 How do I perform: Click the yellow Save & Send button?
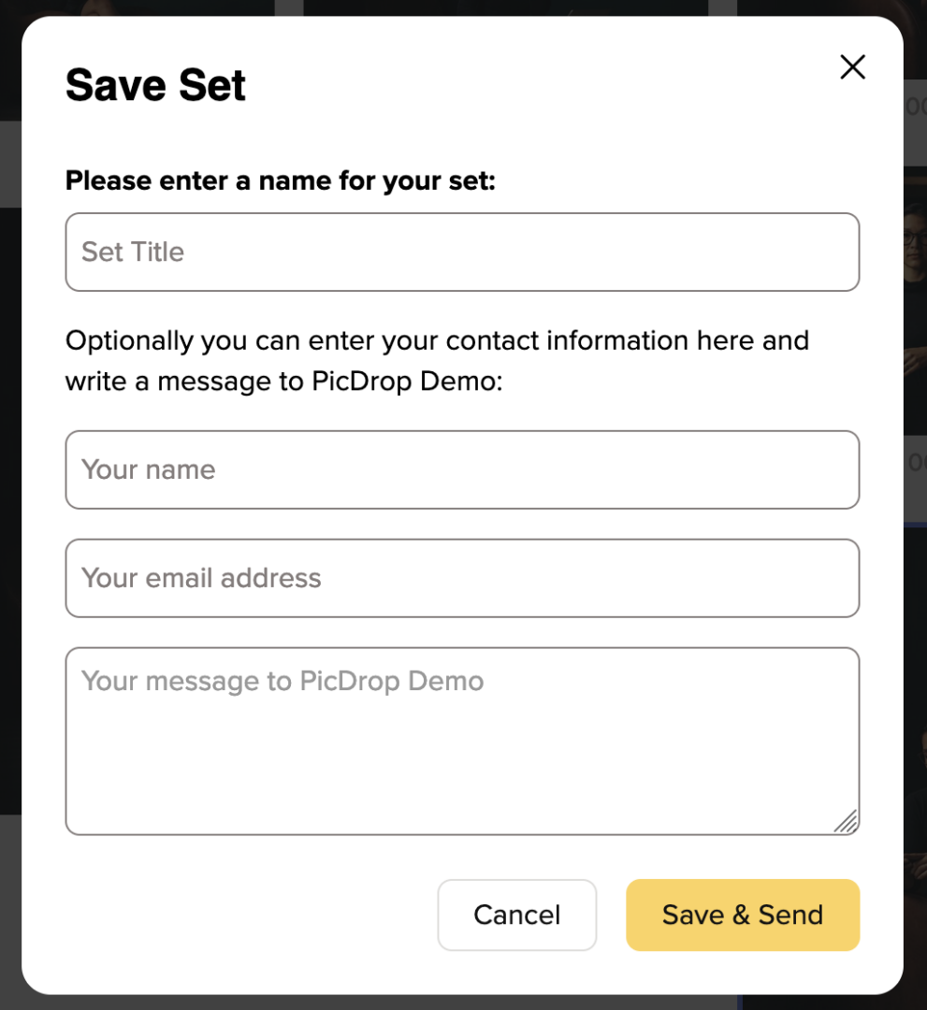tap(743, 915)
